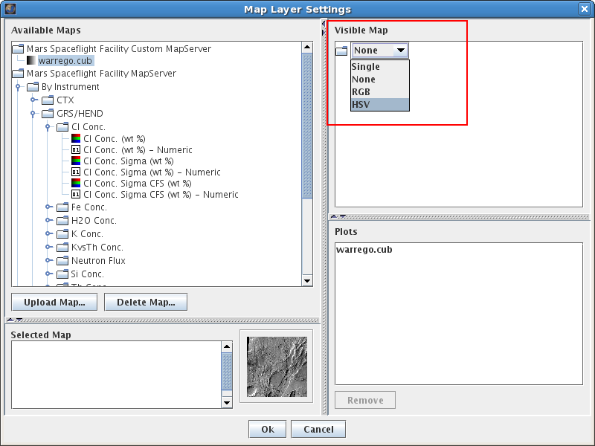Confirm settings with the Ok button
This screenshot has width=595, height=446.
267,429
